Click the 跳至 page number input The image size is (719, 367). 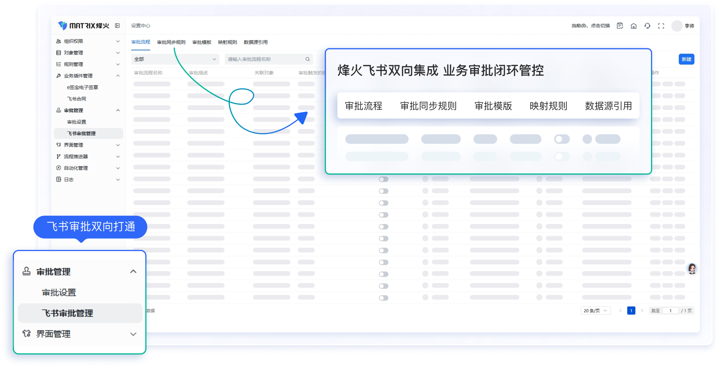(671, 311)
